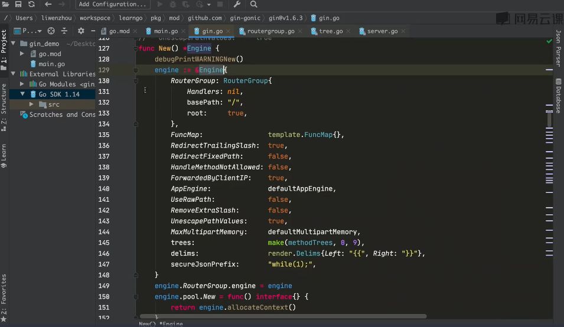Close the gin.go tab
564x327 pixels.
pyautogui.click(x=228, y=31)
